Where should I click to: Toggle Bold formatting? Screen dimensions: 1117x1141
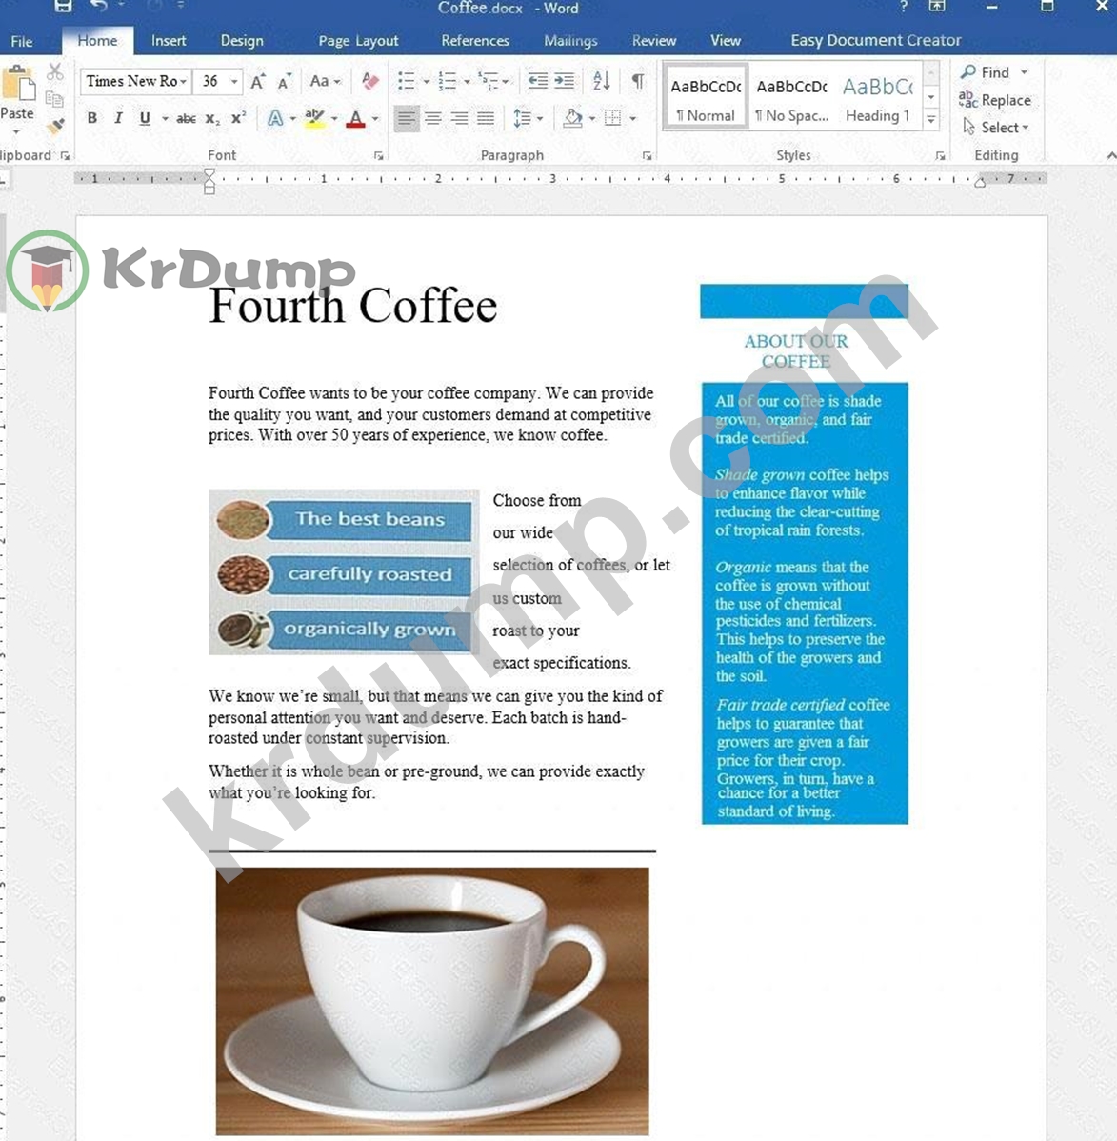(91, 118)
